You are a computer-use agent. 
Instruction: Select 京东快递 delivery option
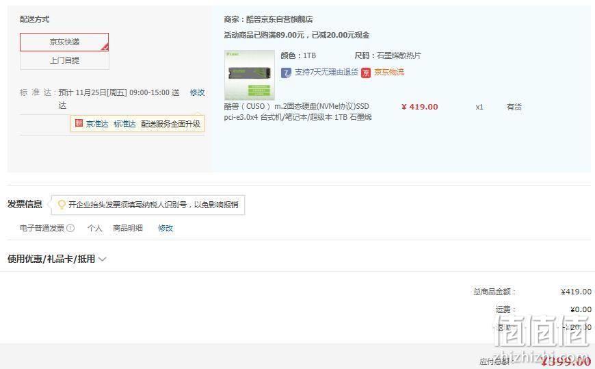pyautogui.click(x=64, y=42)
